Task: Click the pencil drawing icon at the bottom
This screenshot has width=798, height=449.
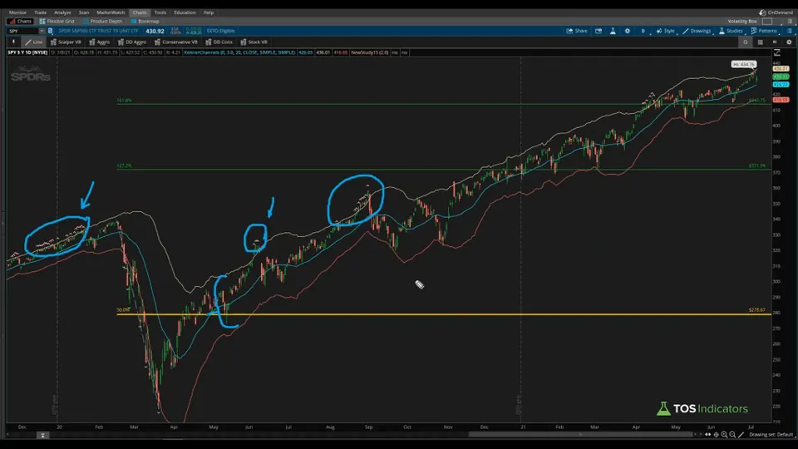Action: click(x=741, y=435)
